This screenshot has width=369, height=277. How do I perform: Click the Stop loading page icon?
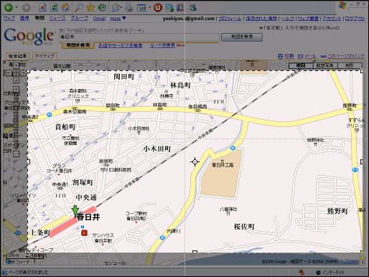pyautogui.click(x=42, y=8)
